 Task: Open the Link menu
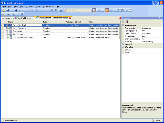[22, 7]
